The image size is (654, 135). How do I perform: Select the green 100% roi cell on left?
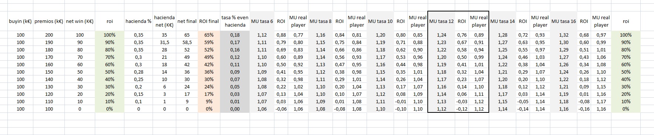tap(110, 35)
